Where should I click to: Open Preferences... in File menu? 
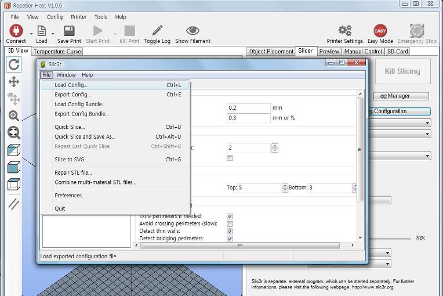click(x=115, y=196)
